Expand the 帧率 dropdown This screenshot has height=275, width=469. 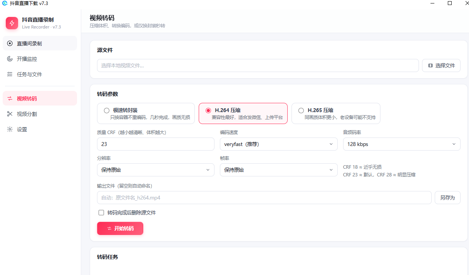(279, 170)
